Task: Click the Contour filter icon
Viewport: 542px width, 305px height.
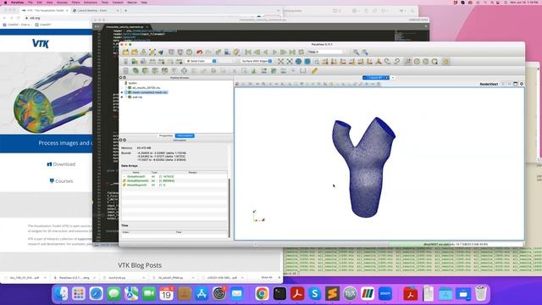Action: [135, 71]
